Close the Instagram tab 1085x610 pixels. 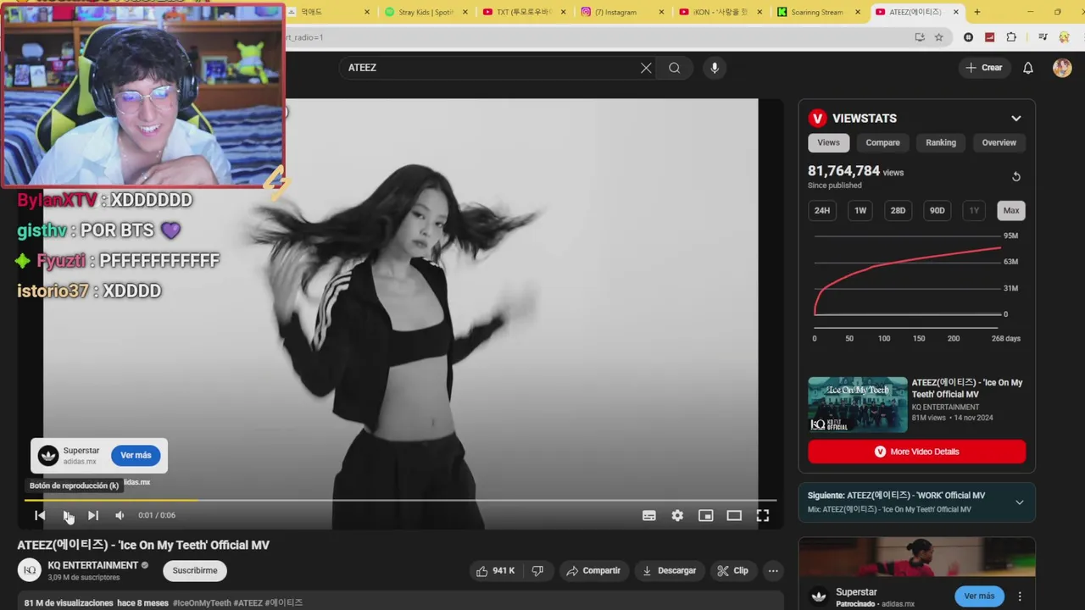662,12
